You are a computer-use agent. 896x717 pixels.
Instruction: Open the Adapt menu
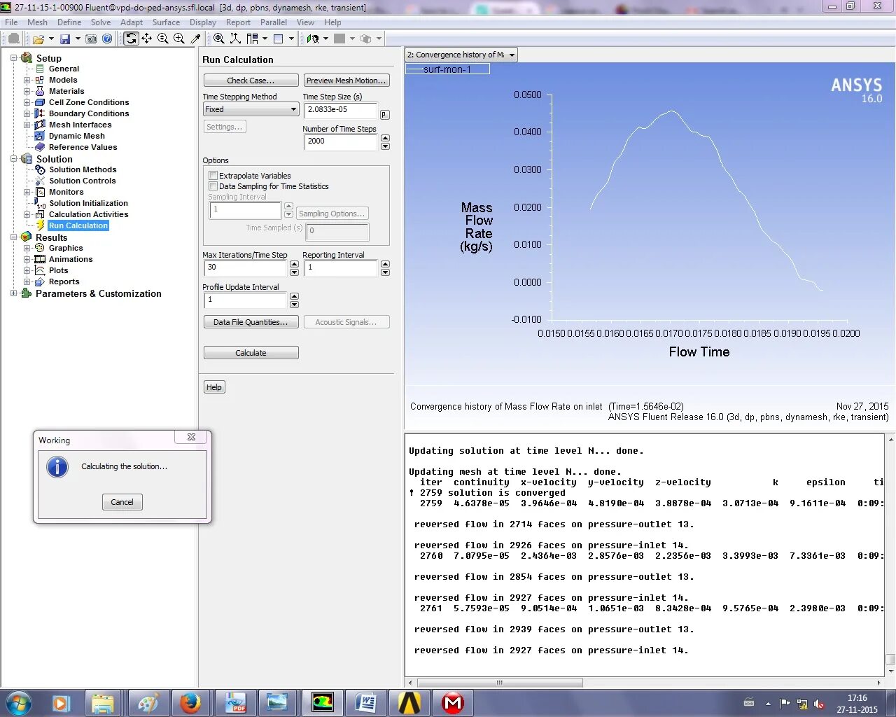click(x=132, y=22)
